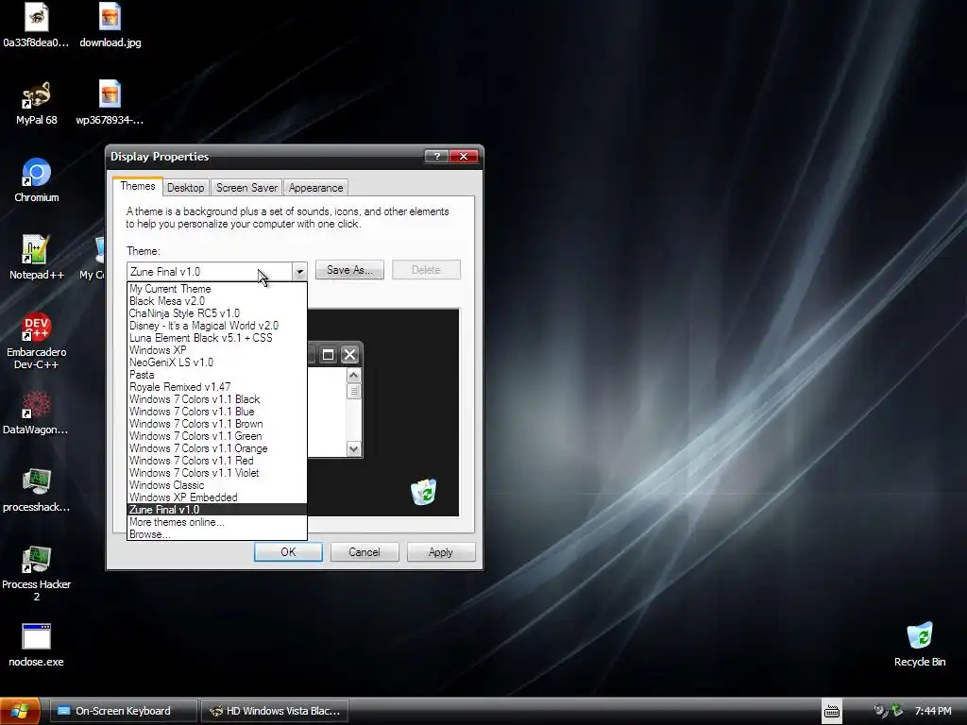
Task: Choose highlighted Zune Final v1.0 entry
Action: (x=216, y=510)
